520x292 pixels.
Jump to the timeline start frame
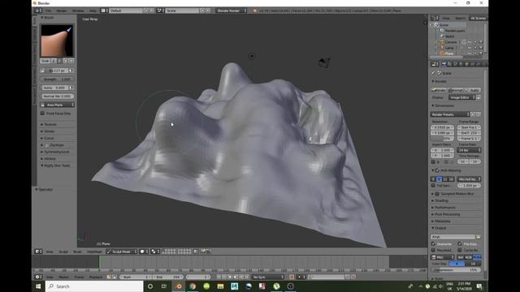[x=219, y=277]
